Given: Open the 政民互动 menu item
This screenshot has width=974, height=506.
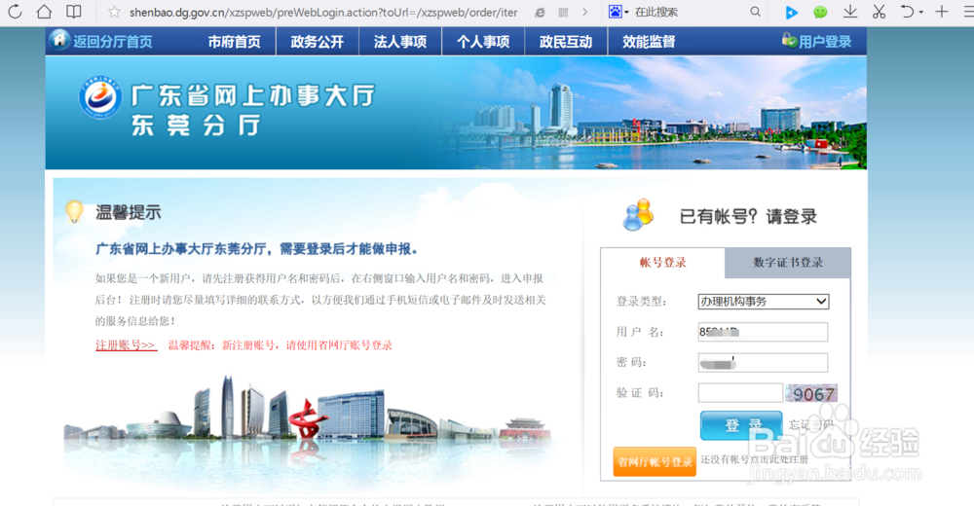Looking at the screenshot, I should (x=566, y=42).
